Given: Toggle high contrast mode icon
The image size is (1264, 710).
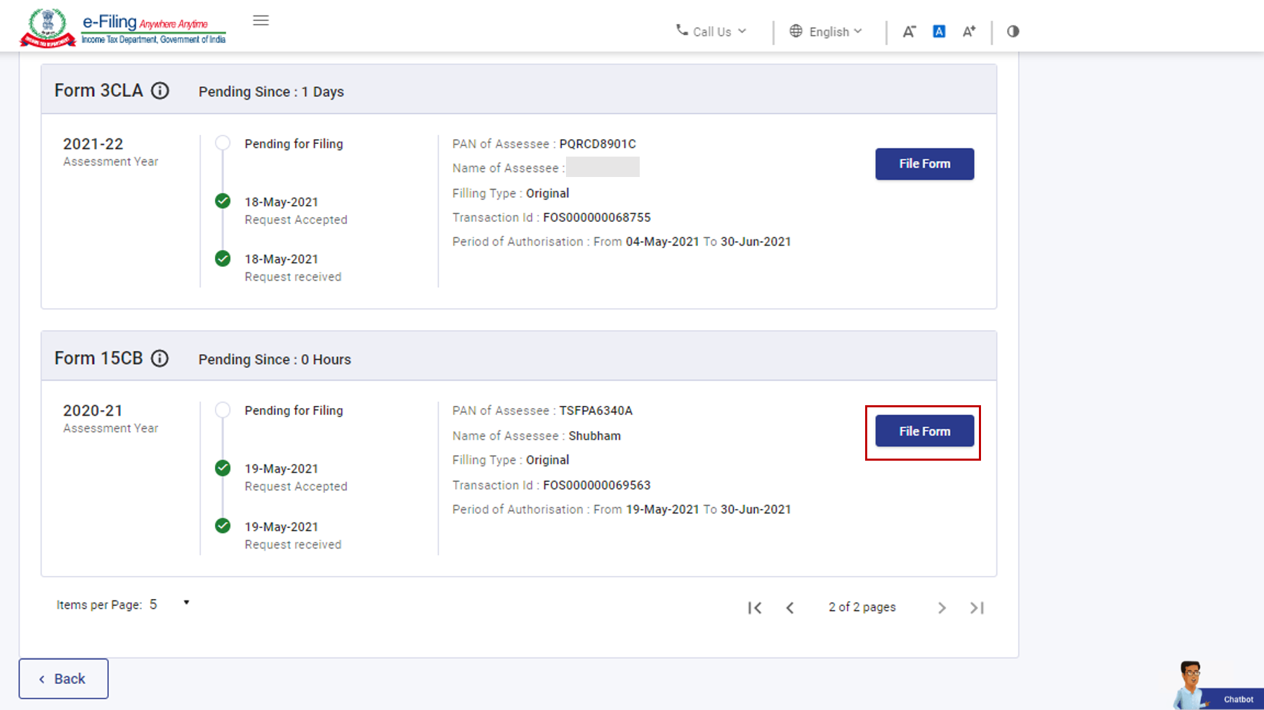Looking at the screenshot, I should coord(1013,32).
